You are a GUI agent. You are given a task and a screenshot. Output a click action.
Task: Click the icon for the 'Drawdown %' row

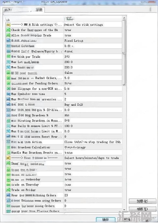(x=8, y=115)
